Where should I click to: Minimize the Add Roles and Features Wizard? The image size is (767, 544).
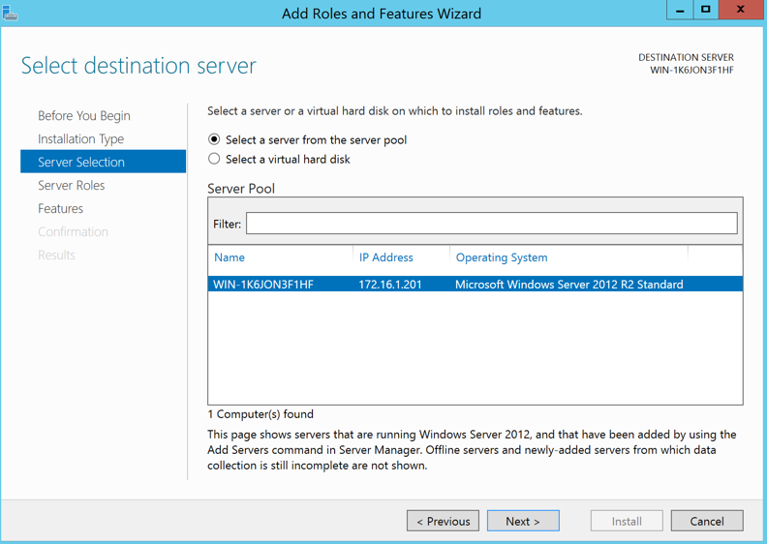(680, 10)
